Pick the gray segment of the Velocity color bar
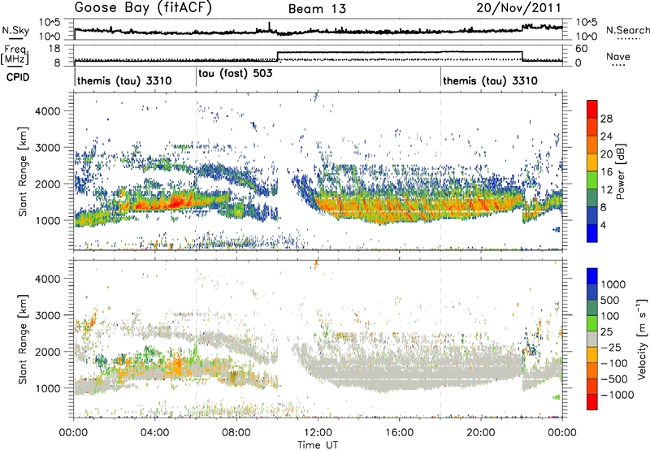Screen dimensions: 650x450 [592, 339]
